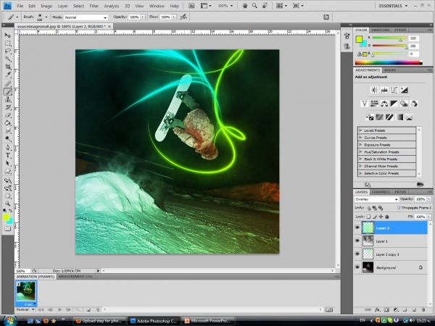This screenshot has width=435, height=326.
Task: Hide Layer 2 copy 3 visibility eye
Action: coord(357,254)
